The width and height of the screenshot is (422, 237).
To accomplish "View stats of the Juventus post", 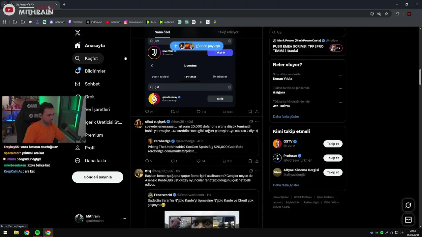I will pyautogui.click(x=228, y=112).
